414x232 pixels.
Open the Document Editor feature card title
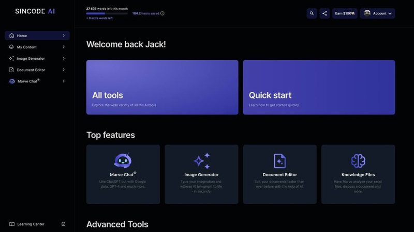pyautogui.click(x=279, y=175)
